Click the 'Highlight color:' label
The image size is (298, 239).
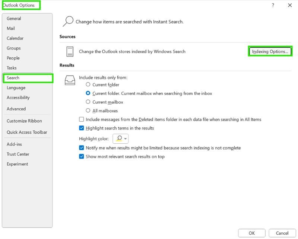click(x=94, y=139)
